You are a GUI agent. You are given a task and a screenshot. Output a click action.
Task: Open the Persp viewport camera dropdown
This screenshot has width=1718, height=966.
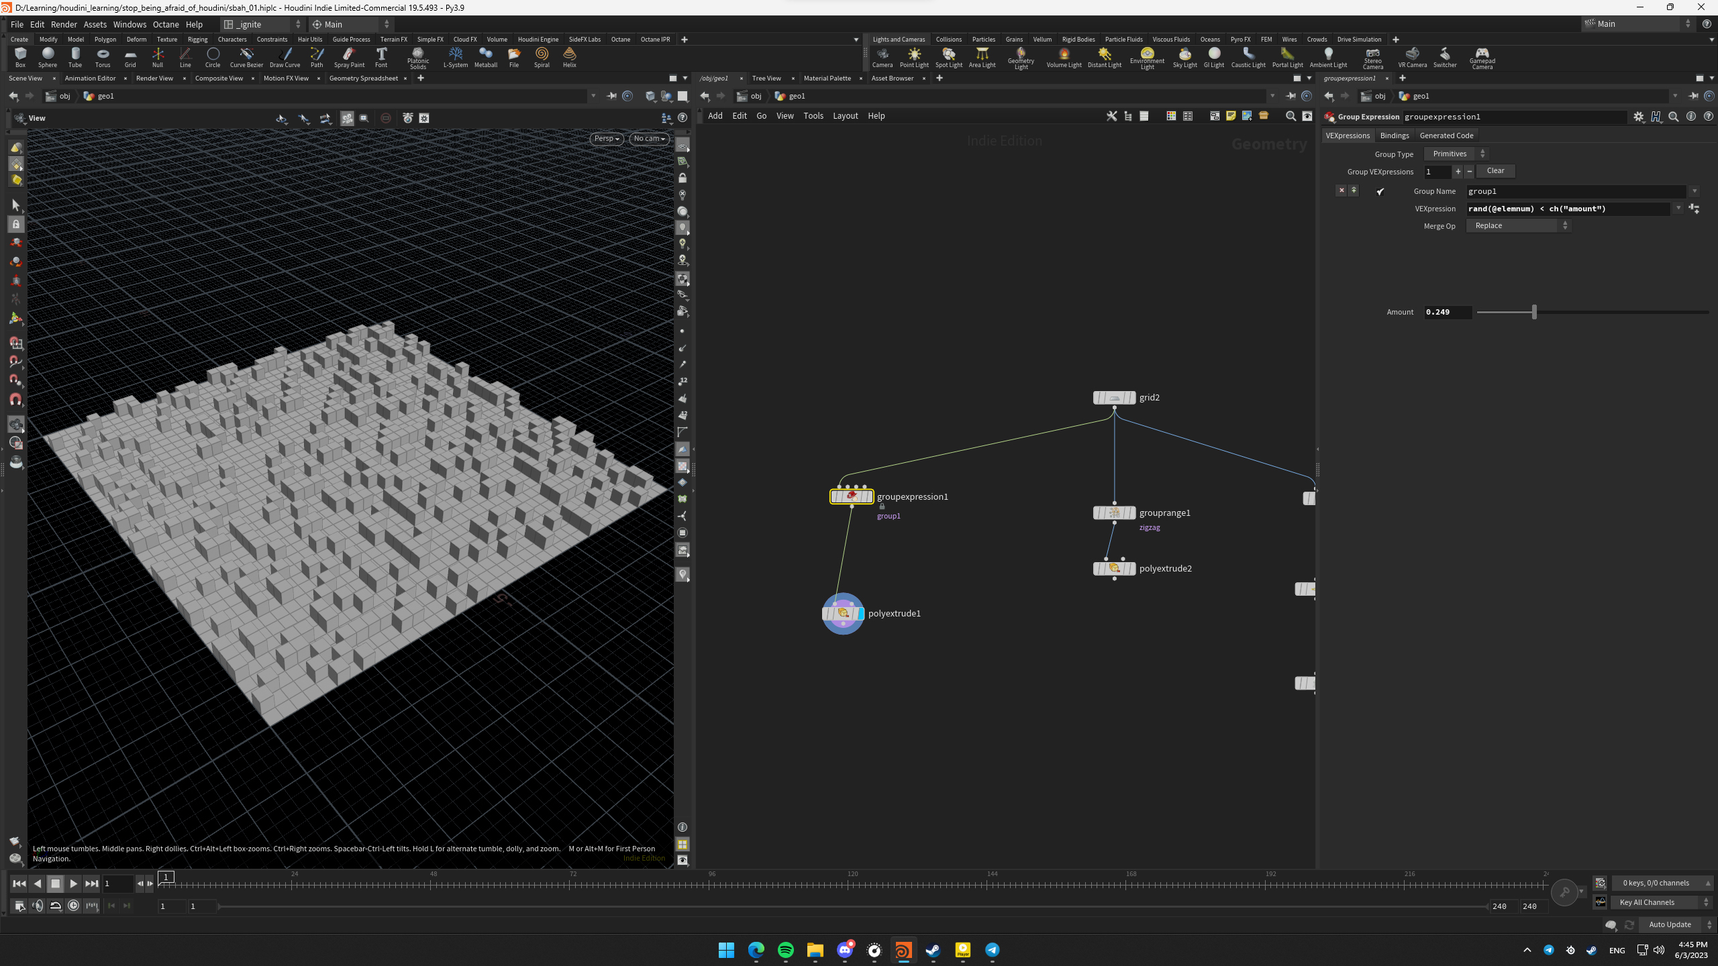point(606,139)
